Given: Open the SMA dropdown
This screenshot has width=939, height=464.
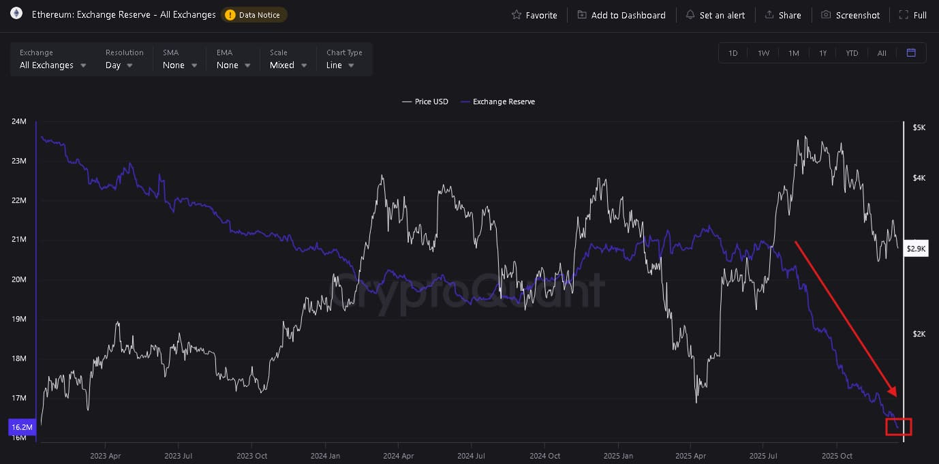Looking at the screenshot, I should point(180,65).
